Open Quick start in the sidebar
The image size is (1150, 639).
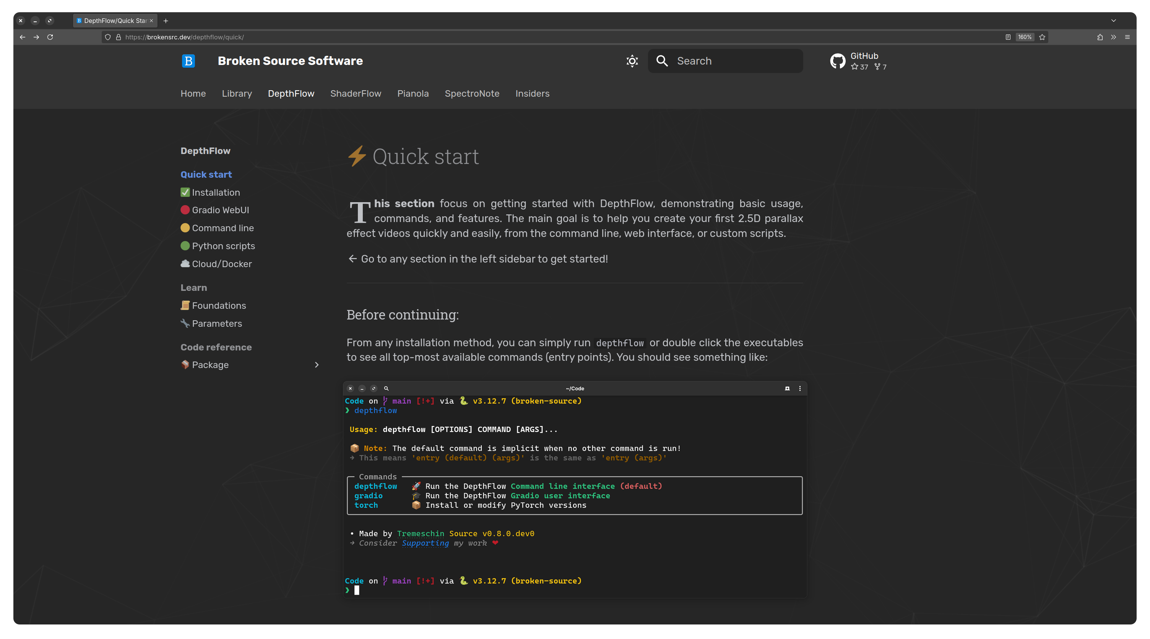(206, 175)
